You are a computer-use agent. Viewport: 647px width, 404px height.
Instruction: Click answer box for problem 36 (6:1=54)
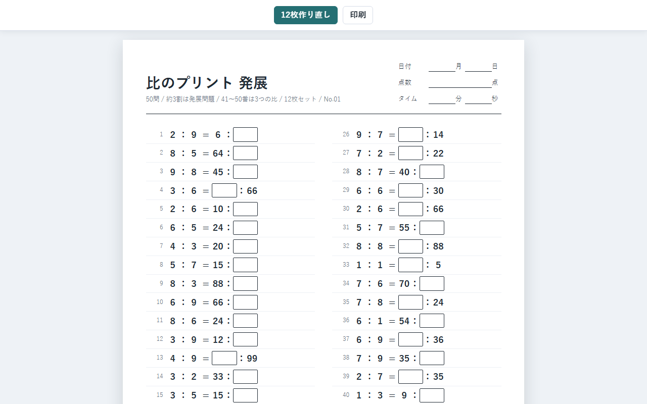click(432, 321)
